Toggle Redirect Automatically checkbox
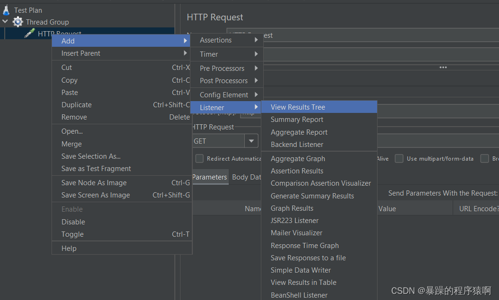This screenshot has width=499, height=300. coord(199,158)
